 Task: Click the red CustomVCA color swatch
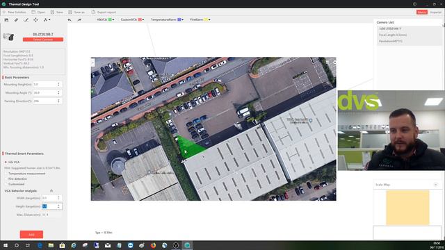click(x=140, y=19)
